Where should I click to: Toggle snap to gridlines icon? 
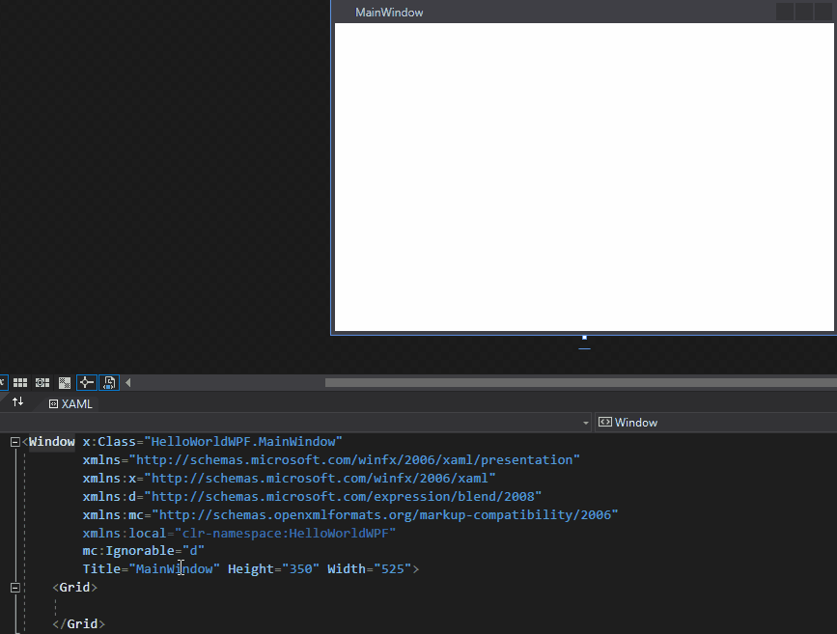pyautogui.click(x=42, y=383)
